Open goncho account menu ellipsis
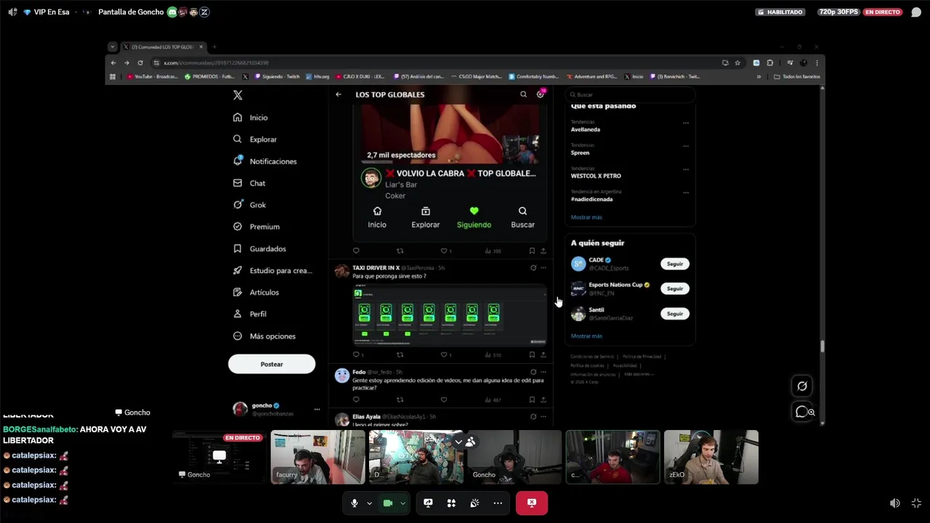Image resolution: width=930 pixels, height=523 pixels. click(x=317, y=410)
